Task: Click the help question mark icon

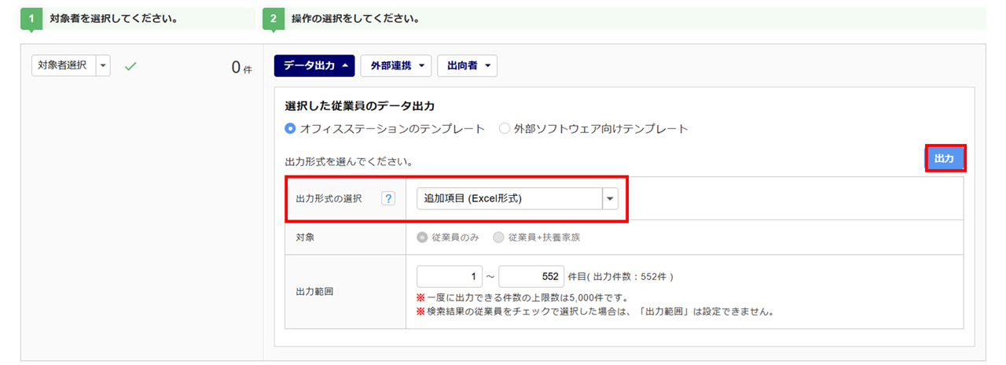Action: 387,199
